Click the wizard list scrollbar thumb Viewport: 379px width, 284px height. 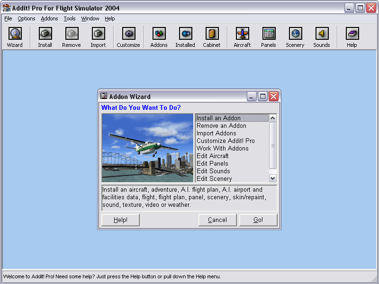[x=273, y=146]
